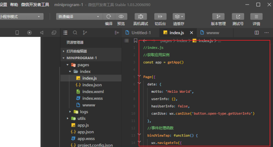Image resolution: width=273 pixels, height=147 pixels.
Task: Open the editor more actions ellipsis
Action: (x=267, y=32)
